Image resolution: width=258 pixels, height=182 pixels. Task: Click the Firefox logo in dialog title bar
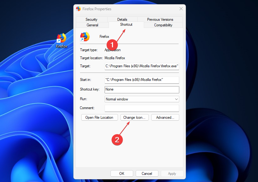coord(78,9)
